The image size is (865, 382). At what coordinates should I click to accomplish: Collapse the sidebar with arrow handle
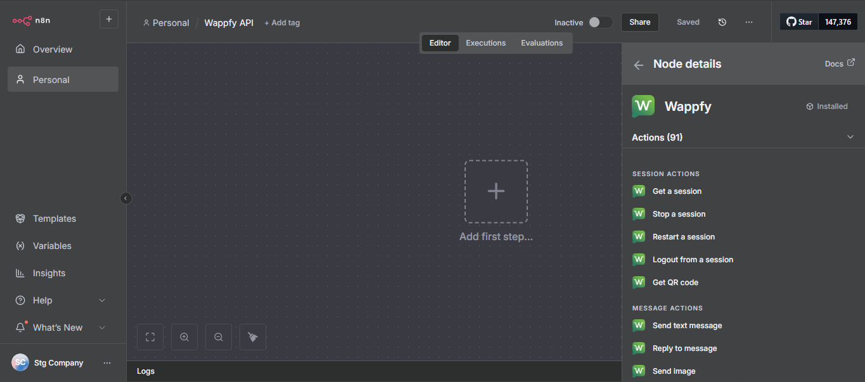pos(125,198)
